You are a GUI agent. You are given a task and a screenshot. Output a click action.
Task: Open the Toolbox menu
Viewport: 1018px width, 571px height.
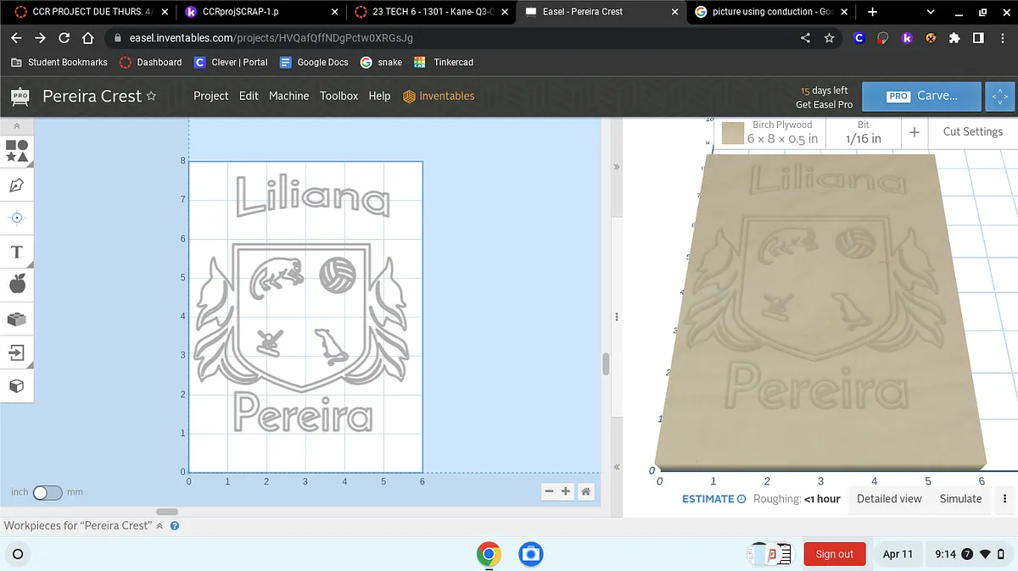338,96
